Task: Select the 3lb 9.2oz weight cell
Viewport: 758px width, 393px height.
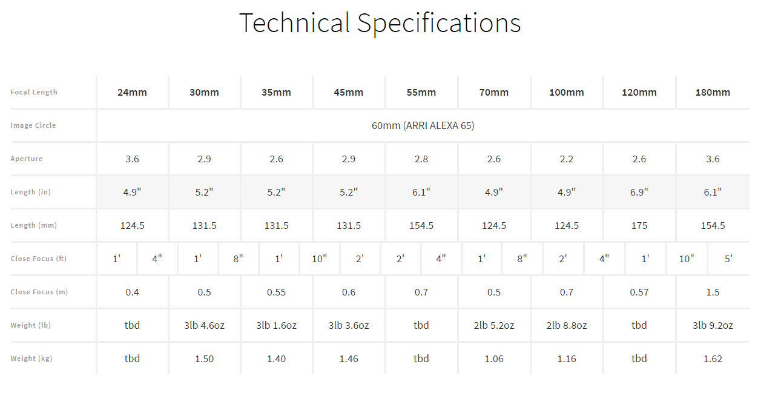Action: pos(713,326)
